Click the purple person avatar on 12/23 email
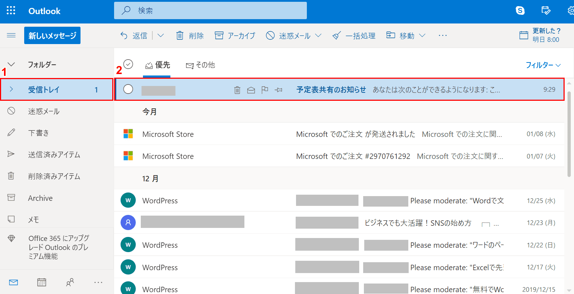The image size is (574, 294). click(128, 223)
